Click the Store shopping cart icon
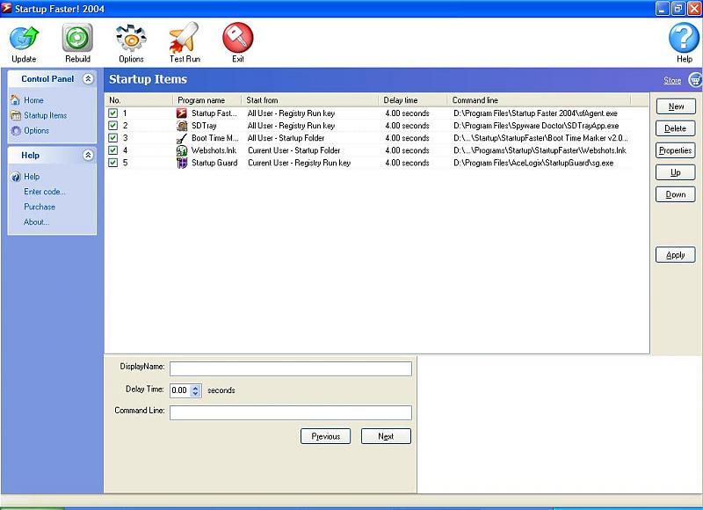 (695, 80)
